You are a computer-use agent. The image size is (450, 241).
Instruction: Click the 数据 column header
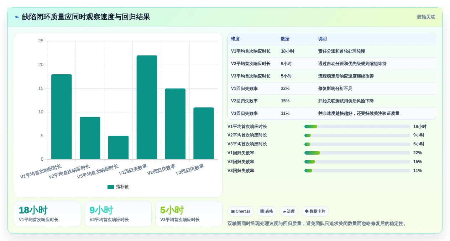pos(285,39)
